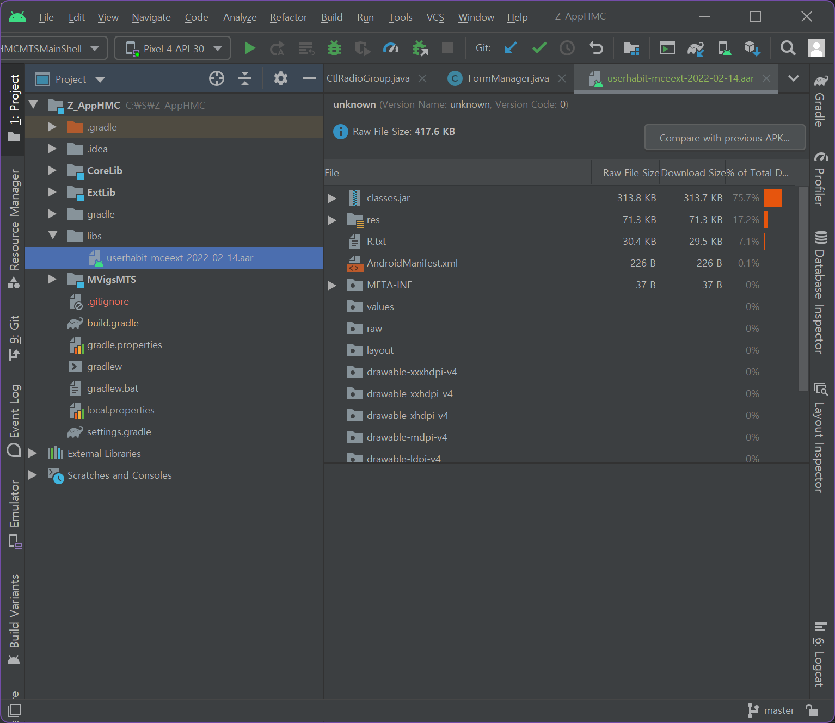Click the Debug app bug icon
Screen dimensions: 835x723
(334, 48)
